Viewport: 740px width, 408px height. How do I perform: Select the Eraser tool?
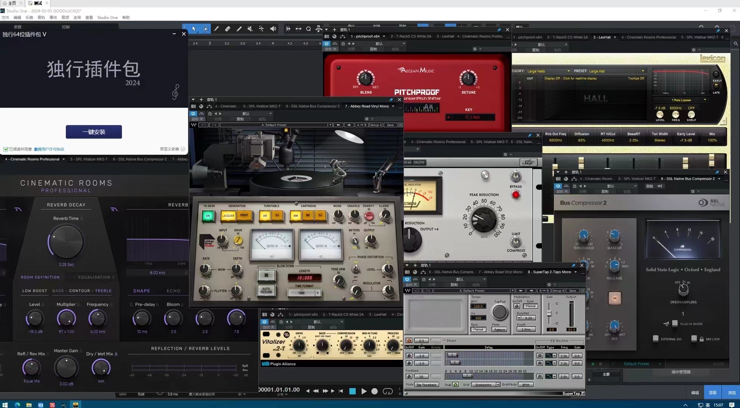(227, 29)
